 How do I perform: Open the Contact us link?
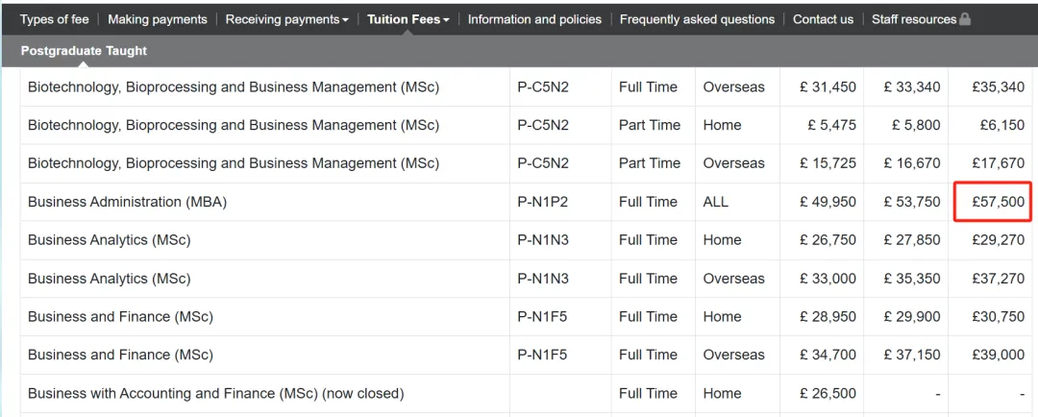coord(823,19)
